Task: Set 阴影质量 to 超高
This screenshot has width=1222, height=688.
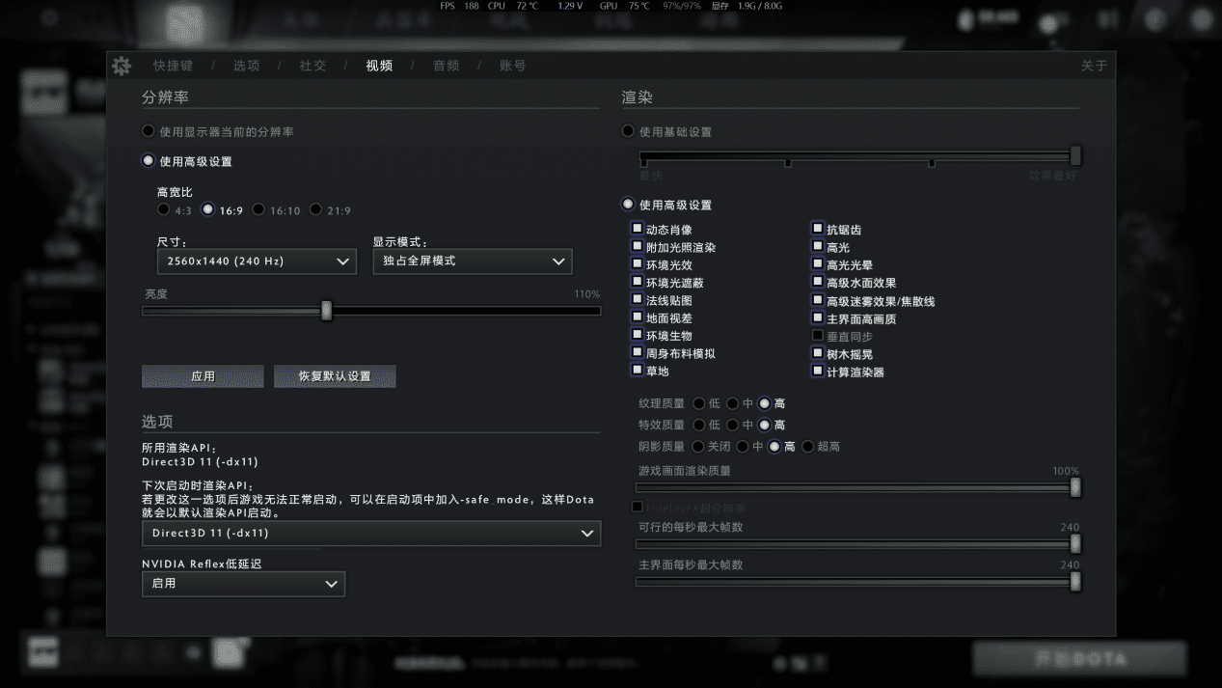Action: pos(808,447)
